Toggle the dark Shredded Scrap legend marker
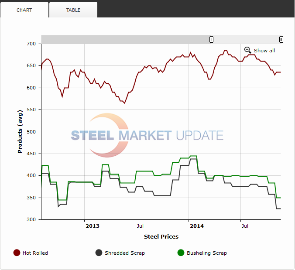Viewport: 295px width, 270px height. pos(99,253)
